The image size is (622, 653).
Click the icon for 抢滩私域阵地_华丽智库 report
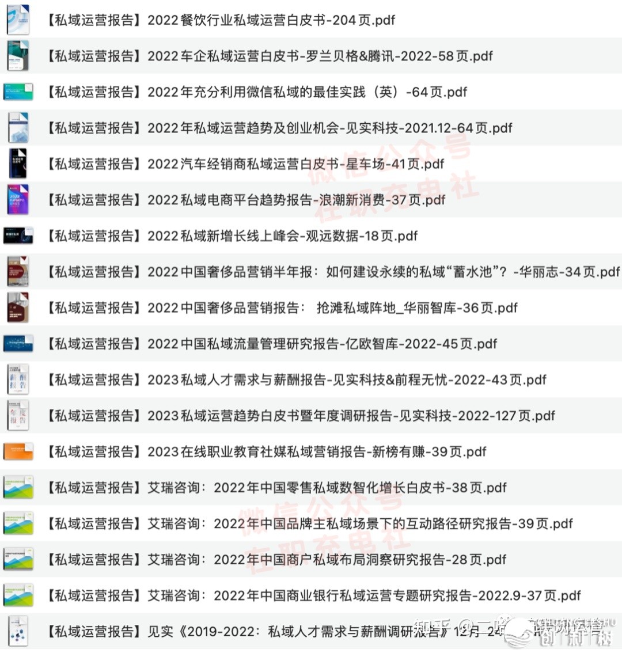[18, 307]
